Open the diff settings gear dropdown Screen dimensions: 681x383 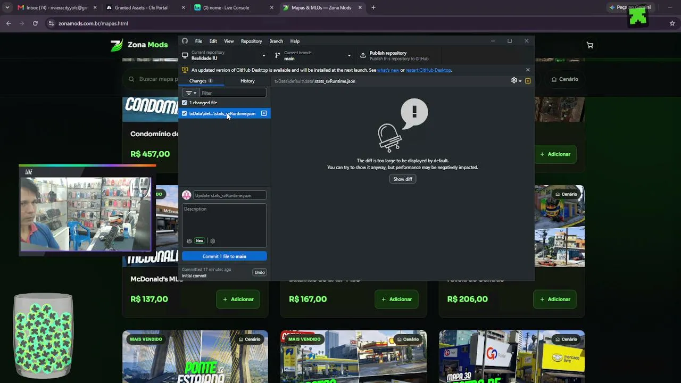click(x=516, y=81)
